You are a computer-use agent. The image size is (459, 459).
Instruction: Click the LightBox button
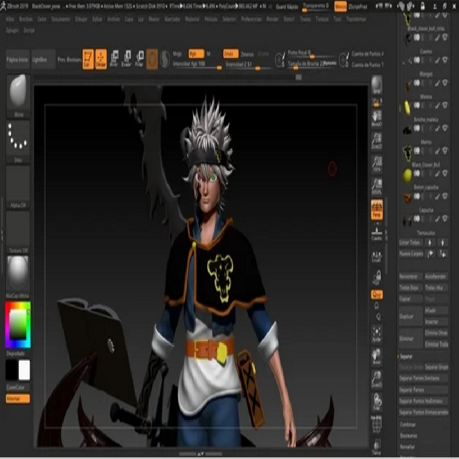tap(43, 60)
